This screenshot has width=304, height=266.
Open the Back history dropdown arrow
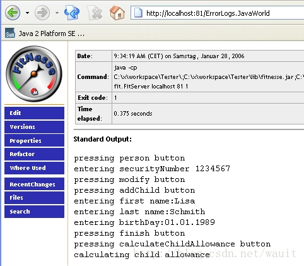tap(27, 13)
